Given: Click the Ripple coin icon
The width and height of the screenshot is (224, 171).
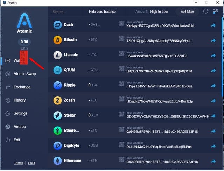Looking at the screenshot, I should point(57,85).
